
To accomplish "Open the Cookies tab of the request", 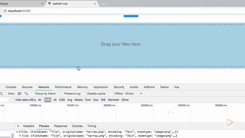I will click(77, 126).
